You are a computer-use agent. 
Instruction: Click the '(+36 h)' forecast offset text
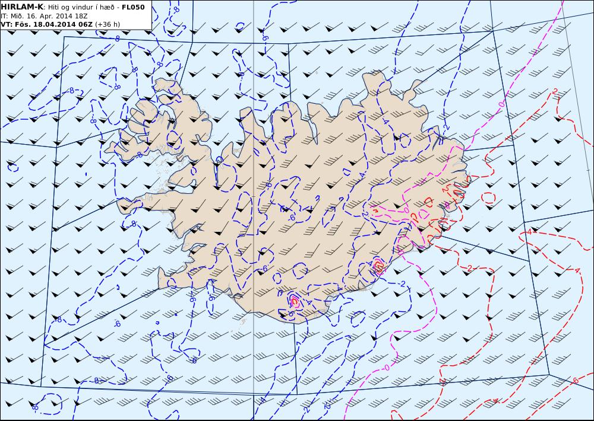[107, 24]
